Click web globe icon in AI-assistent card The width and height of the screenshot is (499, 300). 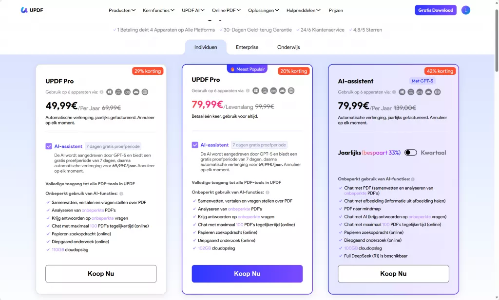point(437,92)
